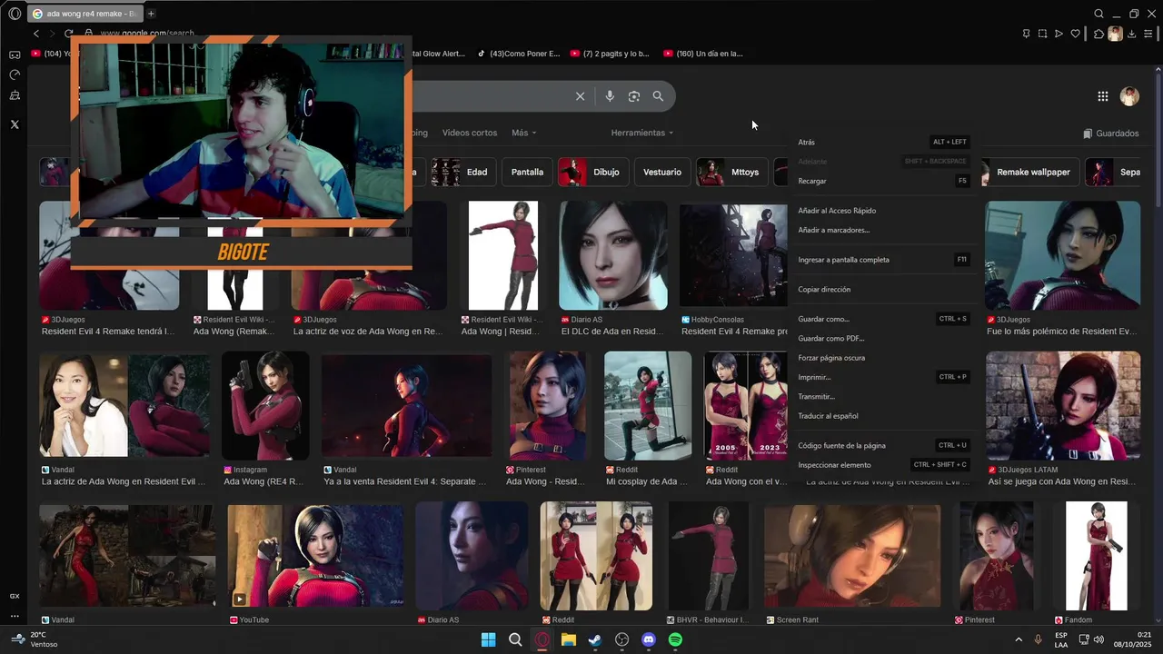The height and width of the screenshot is (654, 1163).
Task: Clear the Google search box with X
Action: [x=580, y=96]
